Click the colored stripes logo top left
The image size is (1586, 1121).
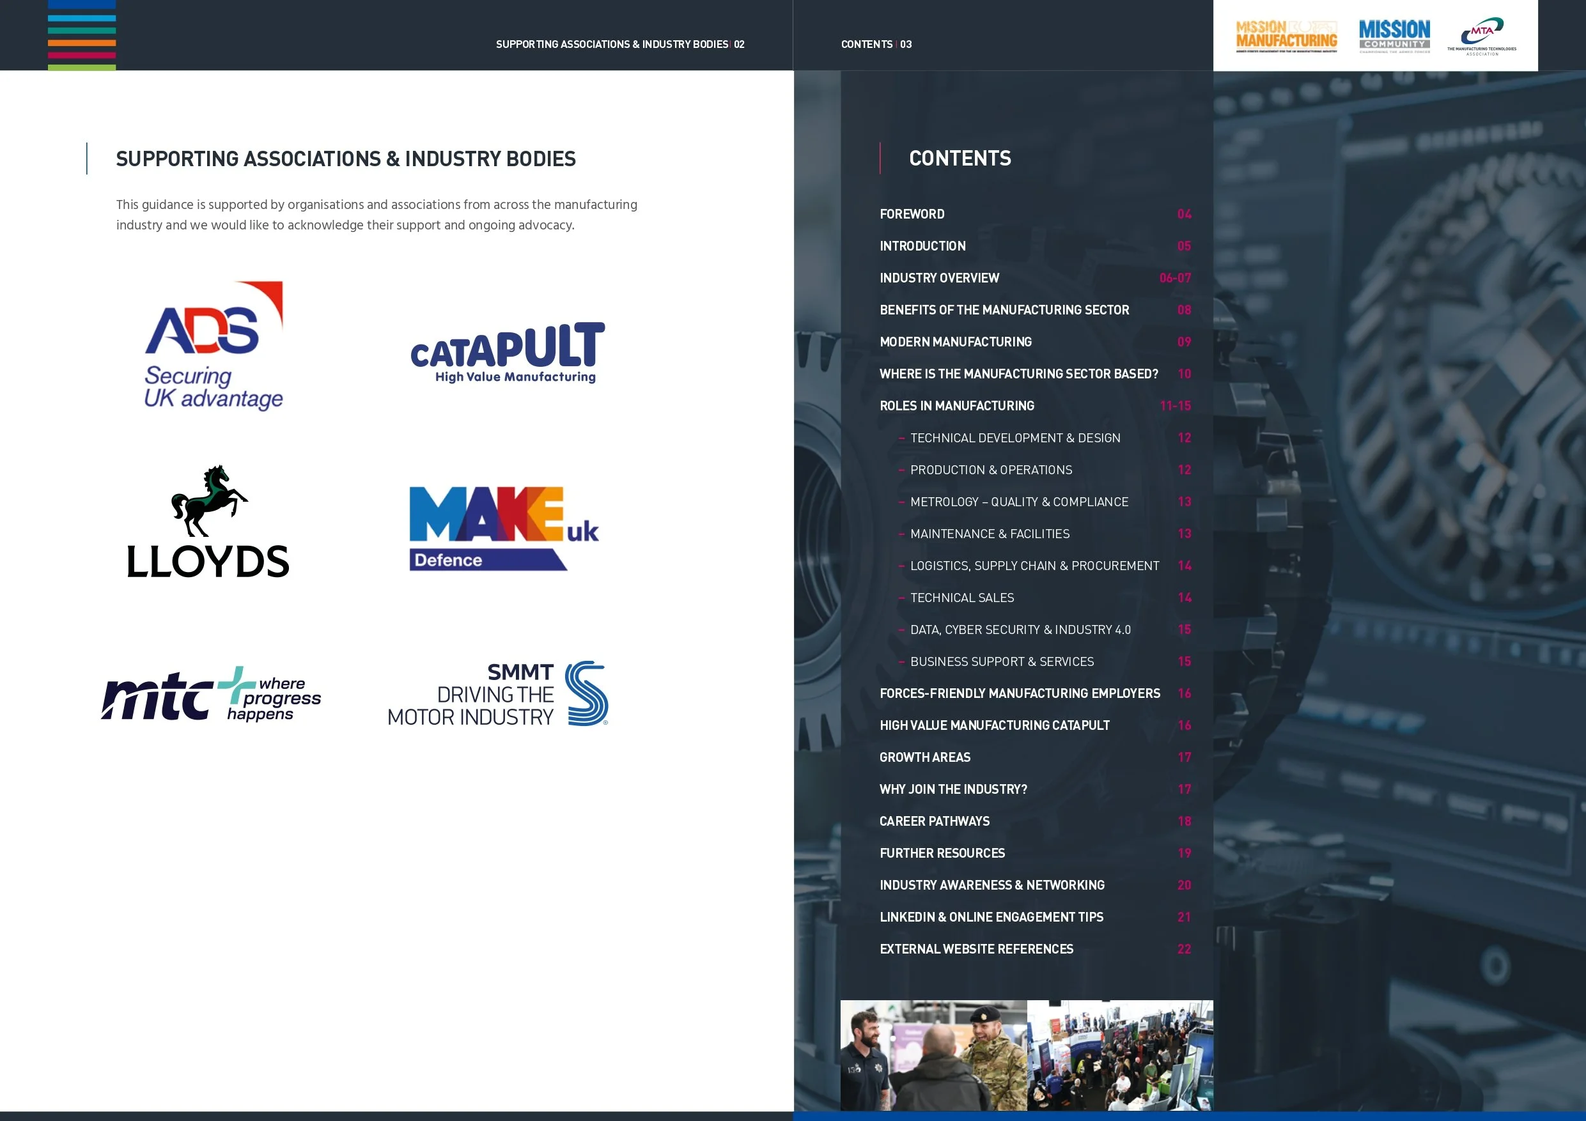pos(82,34)
